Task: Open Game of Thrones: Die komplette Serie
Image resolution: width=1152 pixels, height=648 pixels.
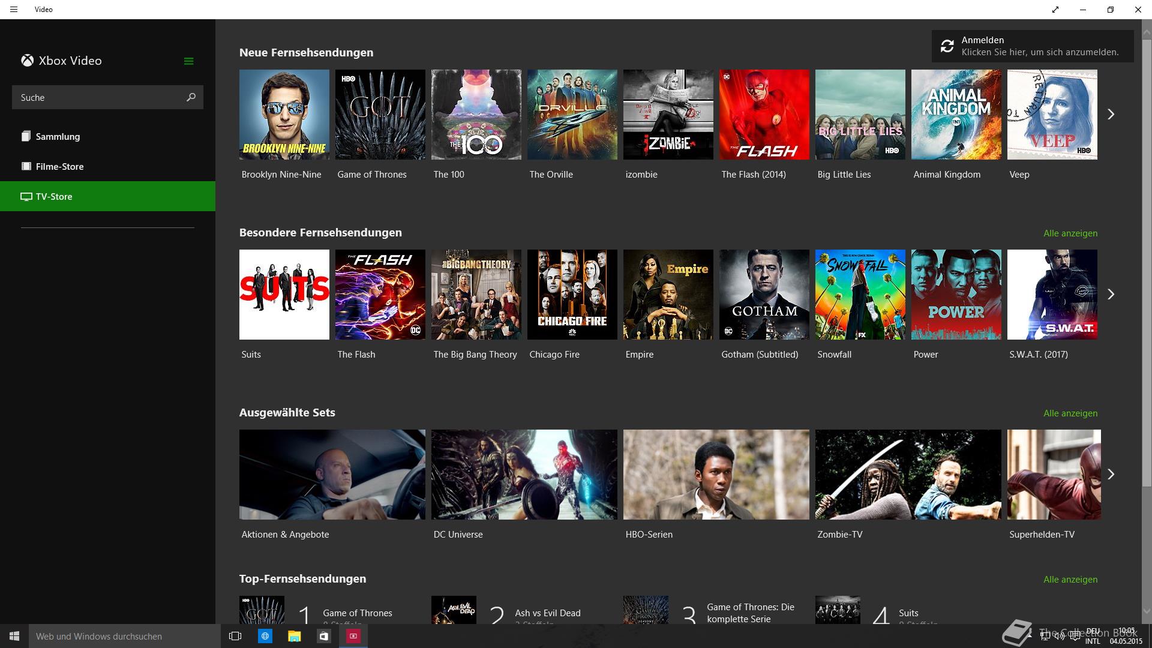Action: pos(716,610)
